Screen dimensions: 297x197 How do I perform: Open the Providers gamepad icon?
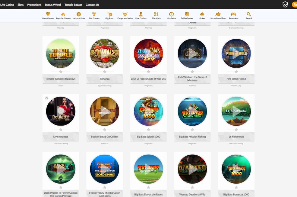pyautogui.click(x=233, y=14)
